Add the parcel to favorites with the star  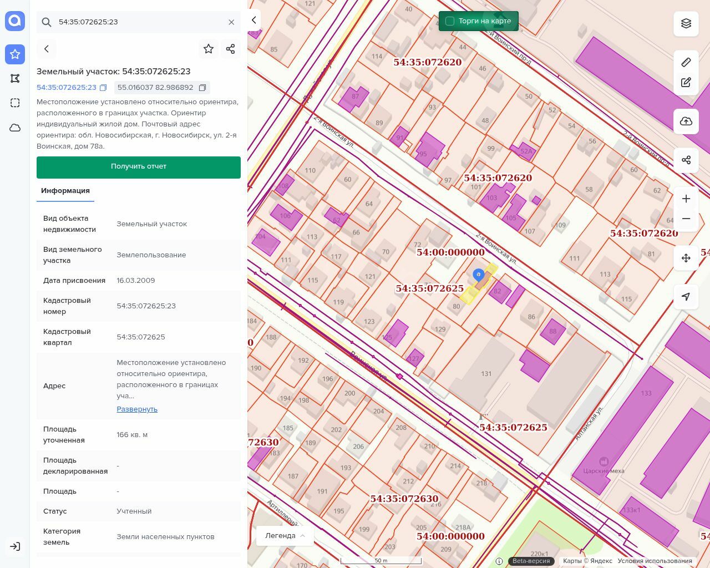tap(209, 49)
